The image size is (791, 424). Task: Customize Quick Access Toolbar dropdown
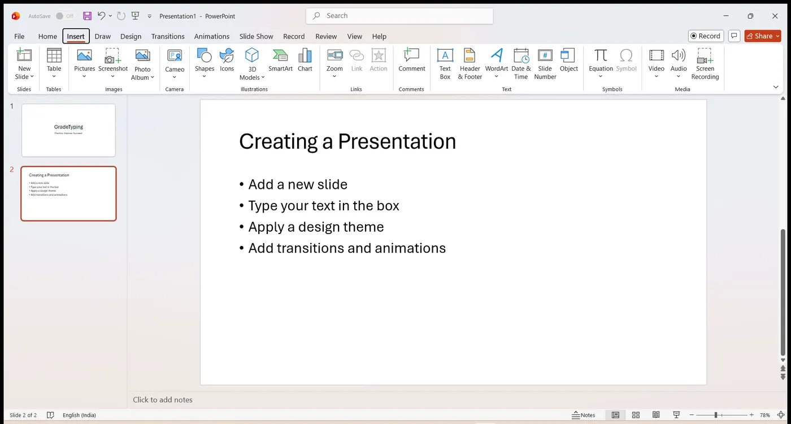pos(150,16)
